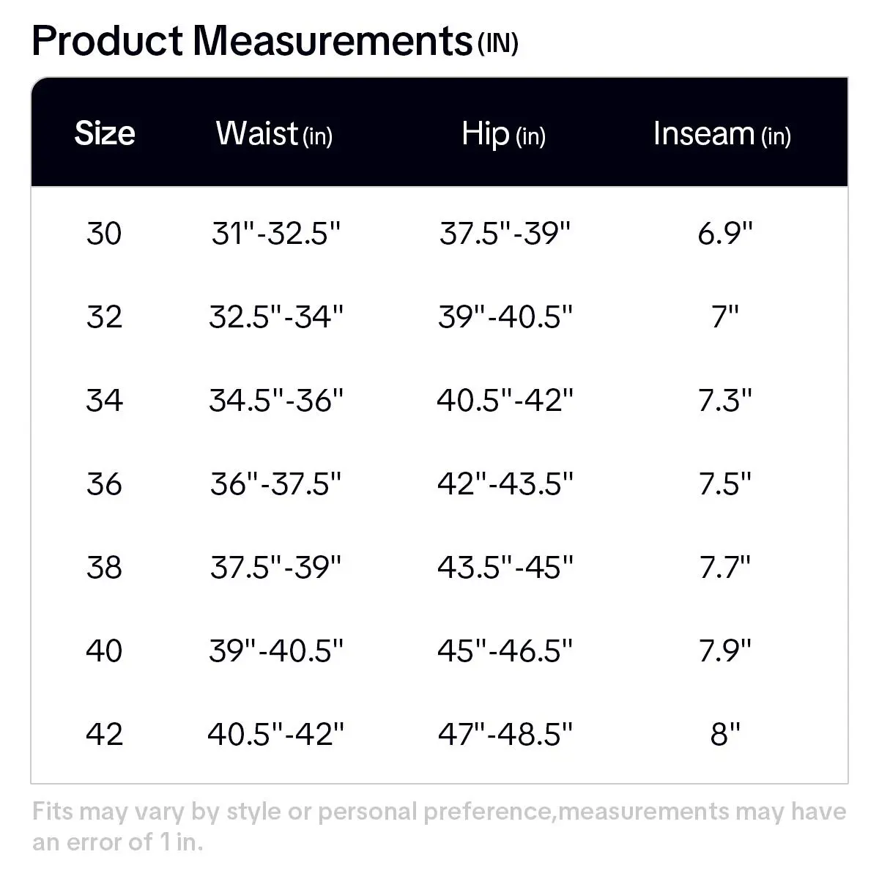Select the size 32 row label

104,317
